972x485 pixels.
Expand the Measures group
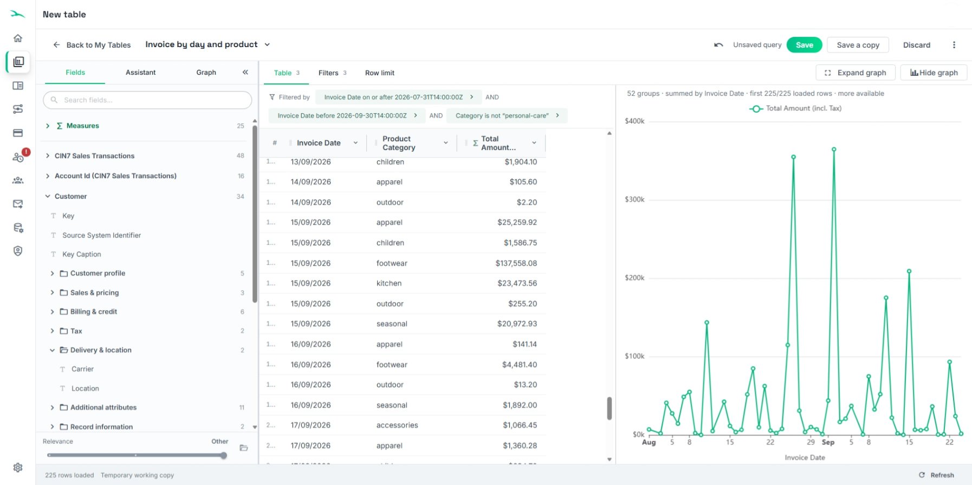[x=48, y=126]
